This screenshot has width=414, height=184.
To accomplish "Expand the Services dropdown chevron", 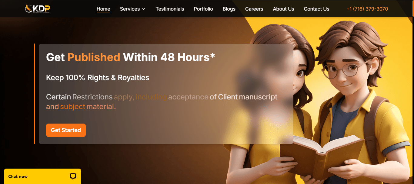I will [x=143, y=9].
